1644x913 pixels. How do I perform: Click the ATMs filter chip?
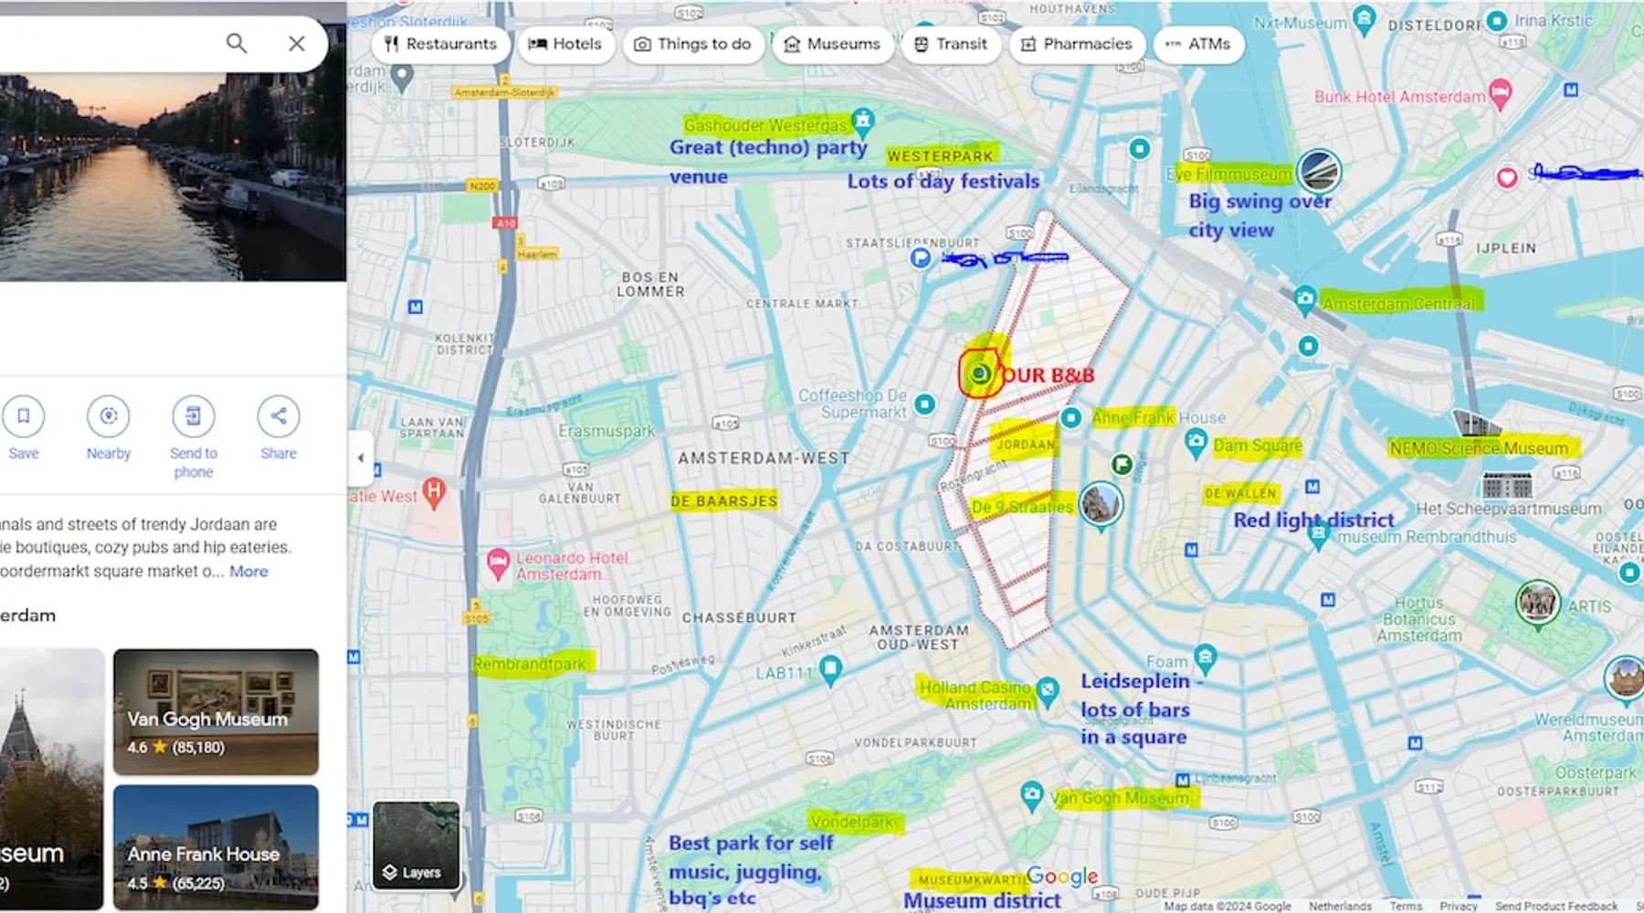click(1198, 44)
